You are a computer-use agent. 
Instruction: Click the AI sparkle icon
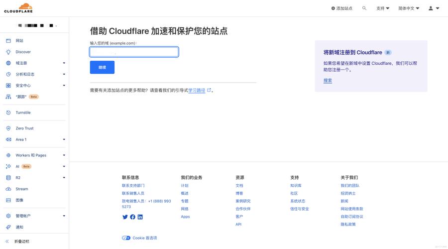pyautogui.click(x=8, y=166)
